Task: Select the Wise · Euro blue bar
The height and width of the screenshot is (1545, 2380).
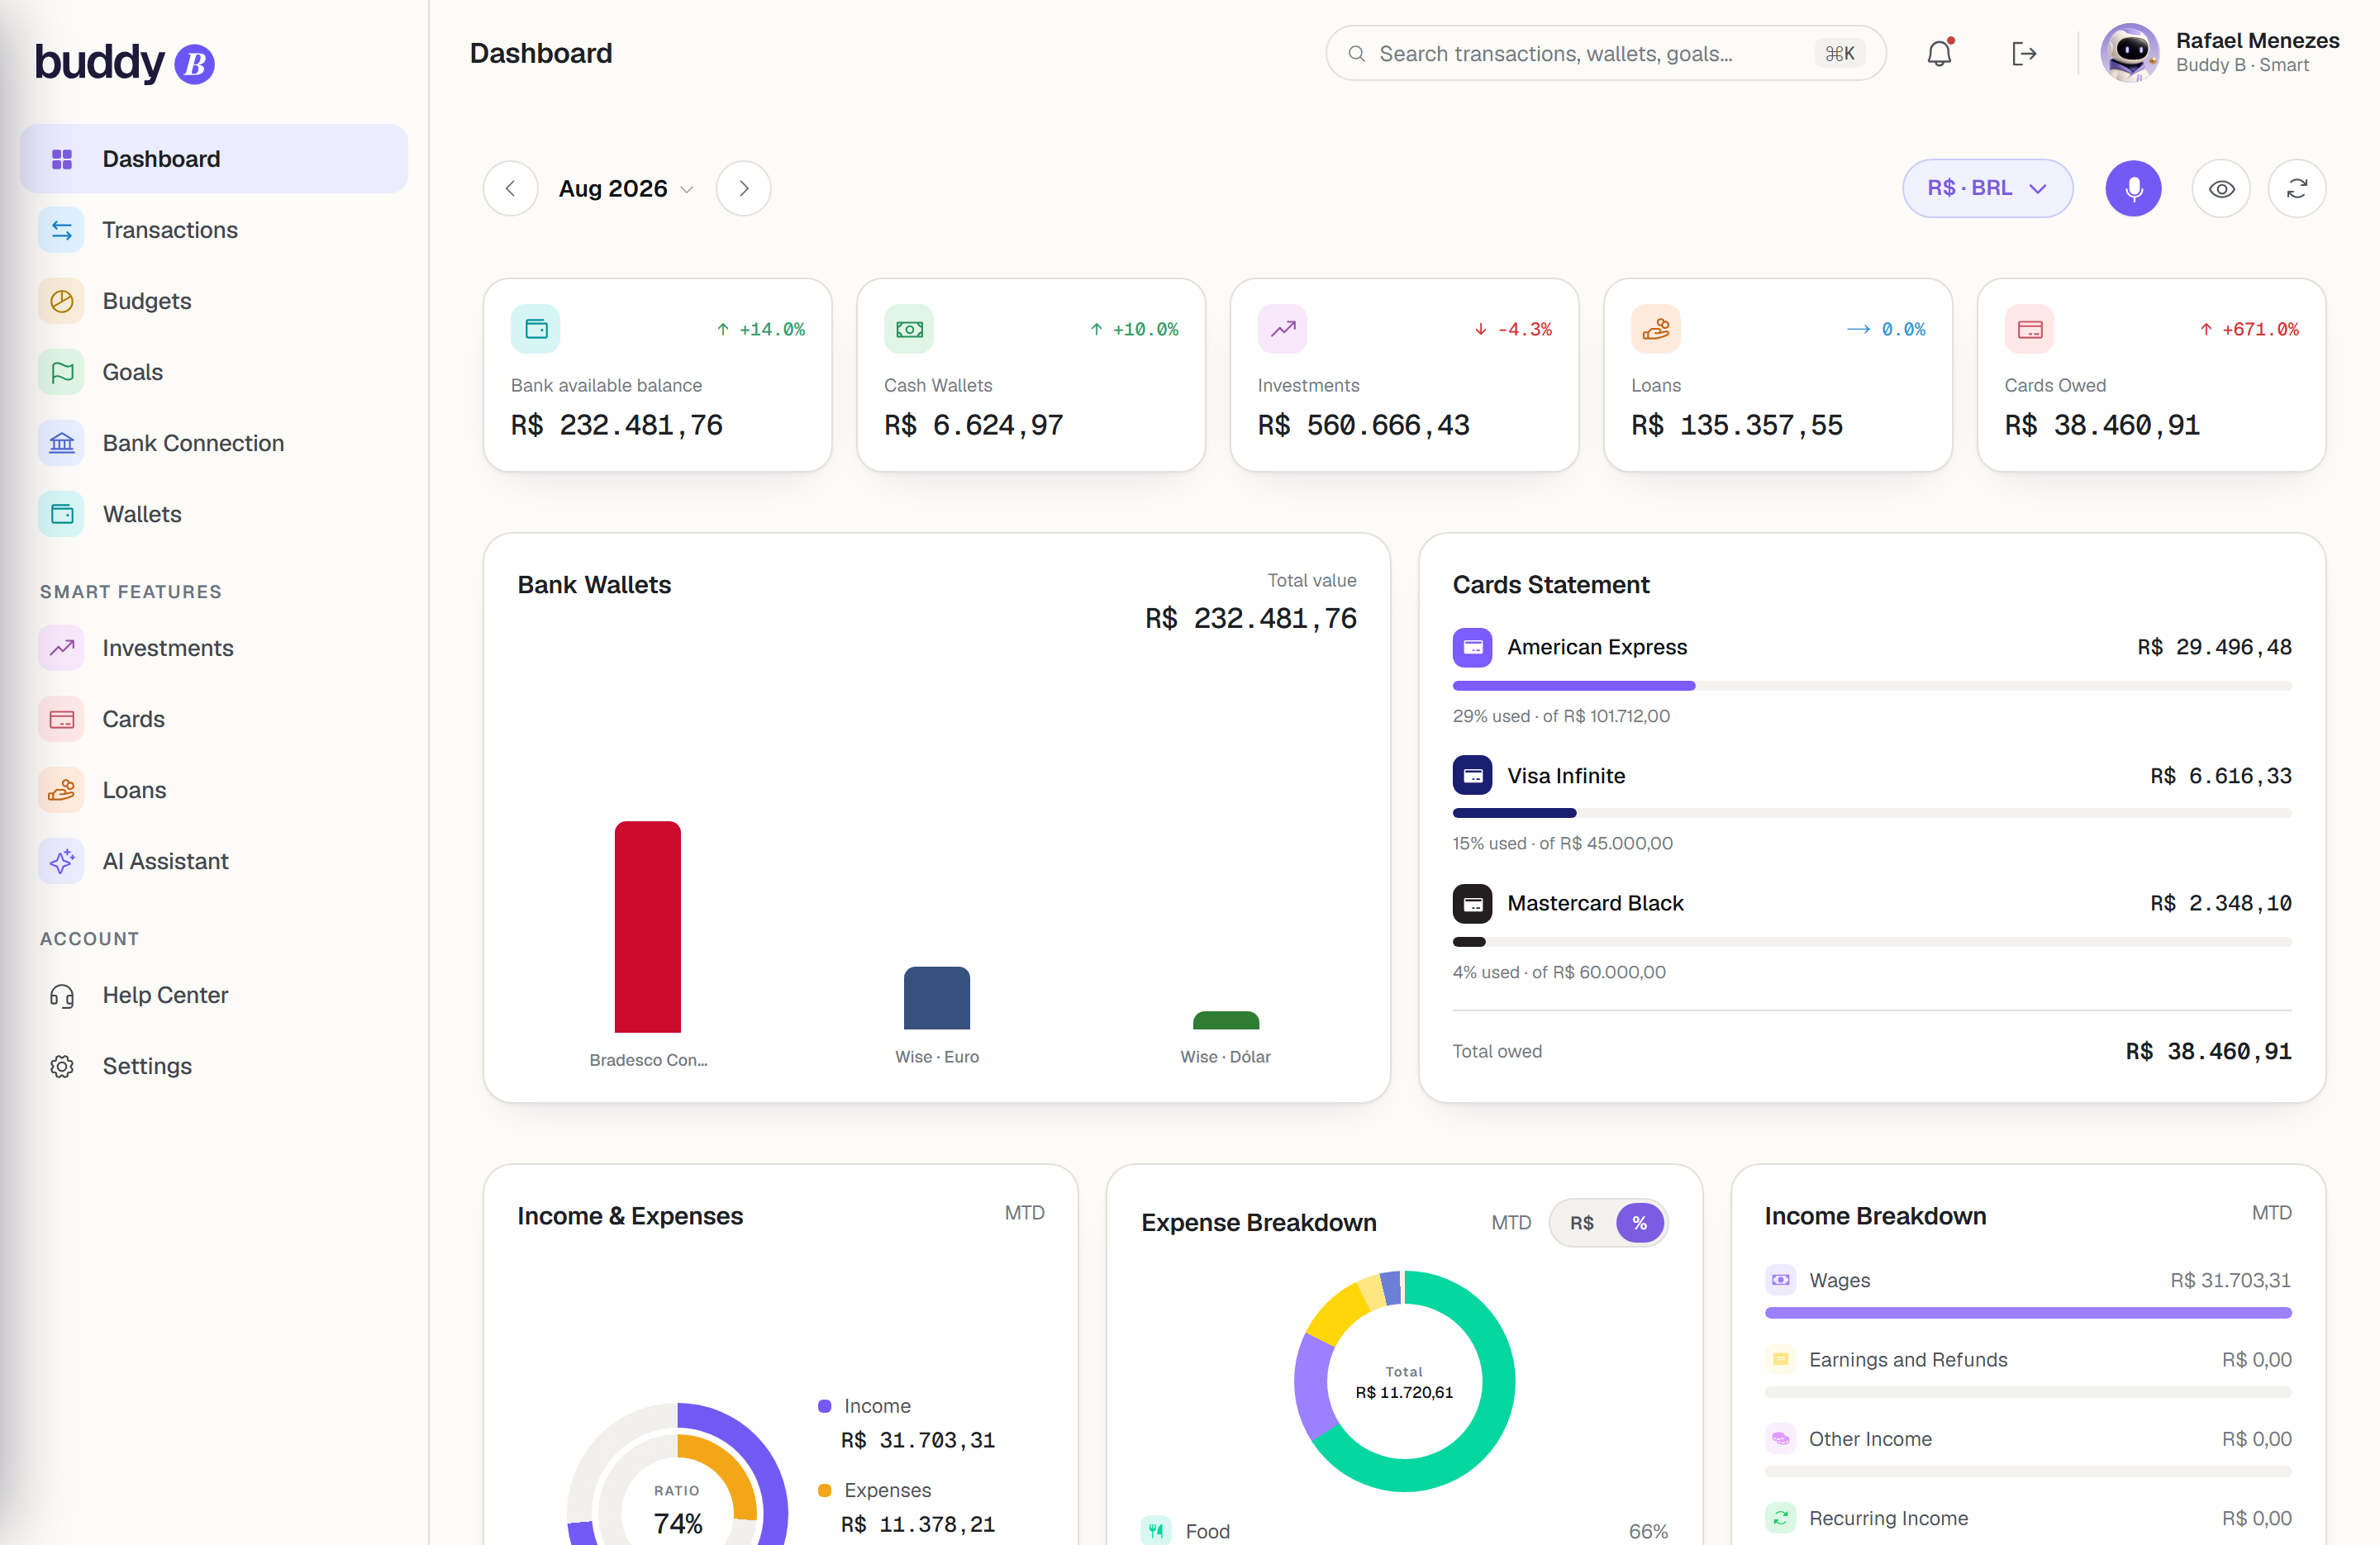Action: point(937,998)
